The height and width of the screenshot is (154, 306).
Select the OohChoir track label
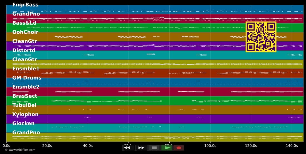click(25, 32)
